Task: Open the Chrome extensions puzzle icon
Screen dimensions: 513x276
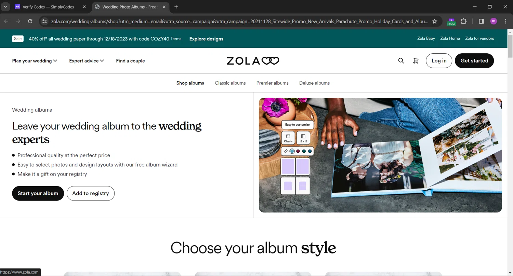Action: [464, 21]
